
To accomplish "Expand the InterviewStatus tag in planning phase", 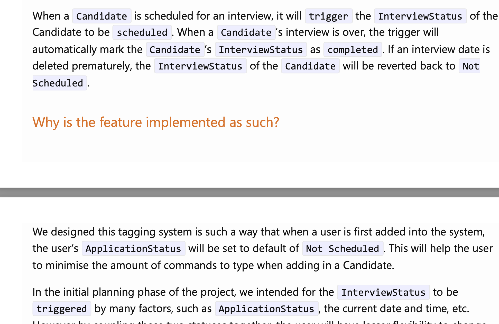I will pos(383,292).
